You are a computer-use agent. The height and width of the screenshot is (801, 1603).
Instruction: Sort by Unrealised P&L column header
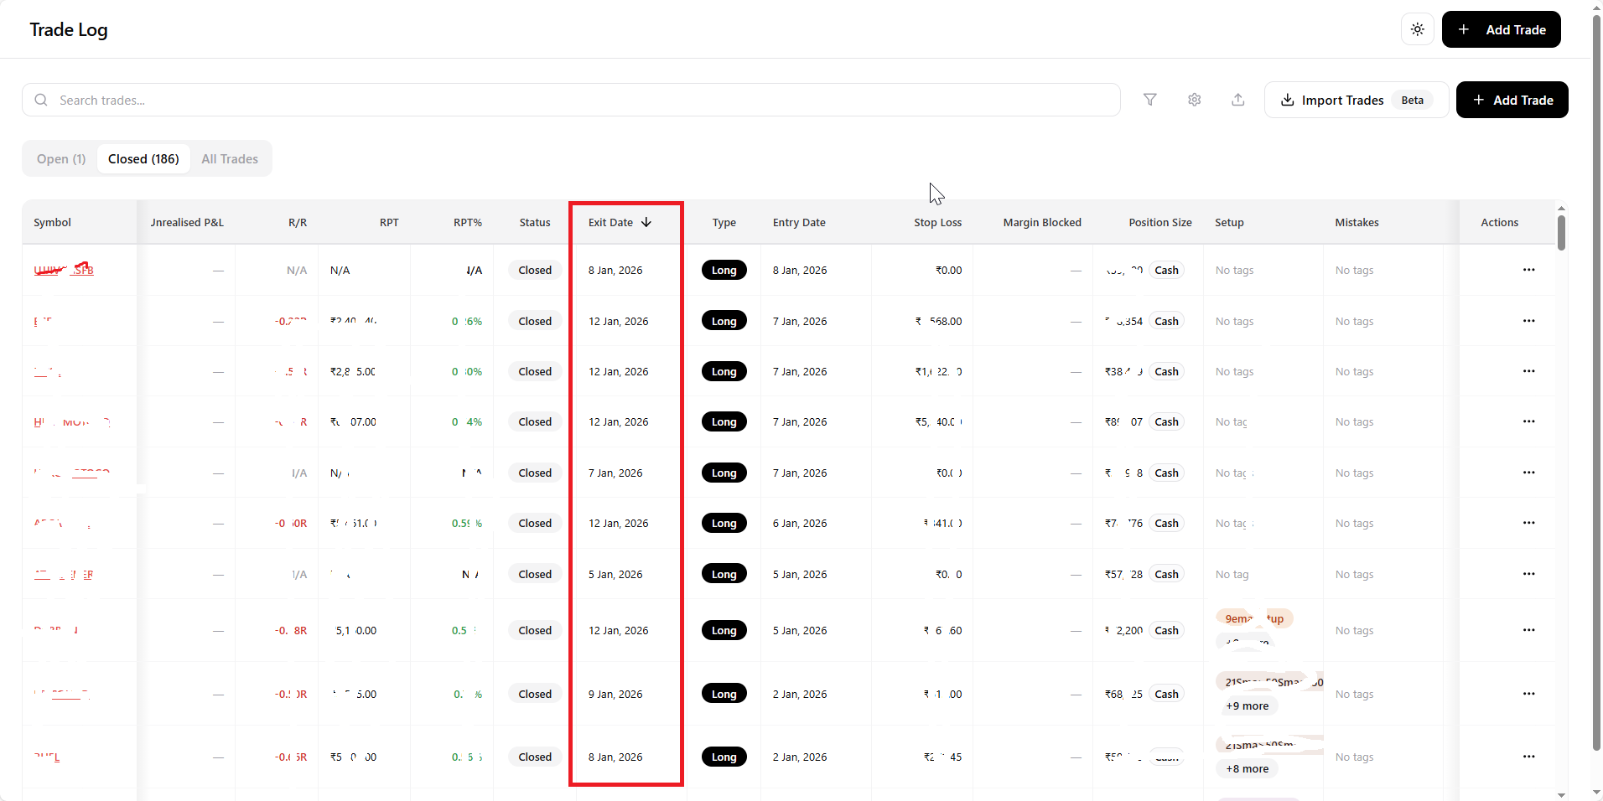[187, 222]
